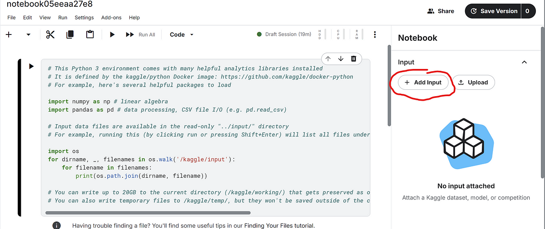The height and width of the screenshot is (229, 545).
Task: Open the Settings menu
Action: [84, 18]
